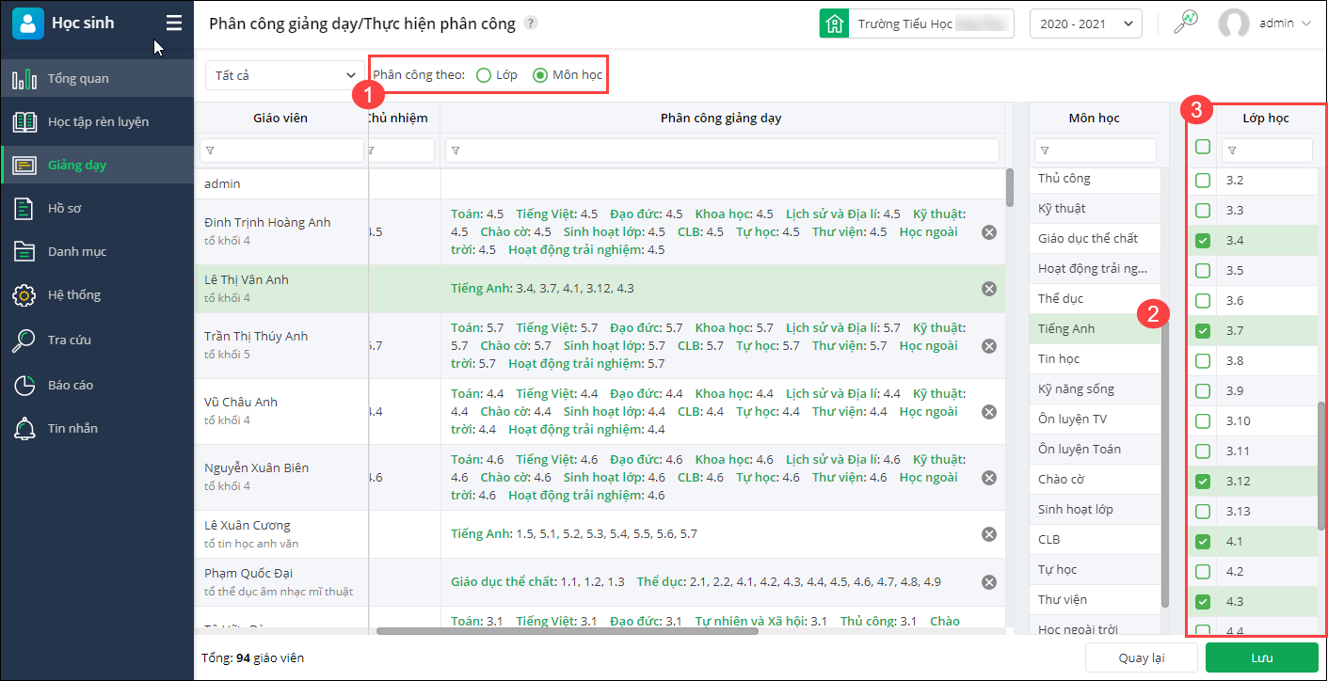Screen dimensions: 1328x681
Task: Open the help question mark icon
Action: pos(532,24)
